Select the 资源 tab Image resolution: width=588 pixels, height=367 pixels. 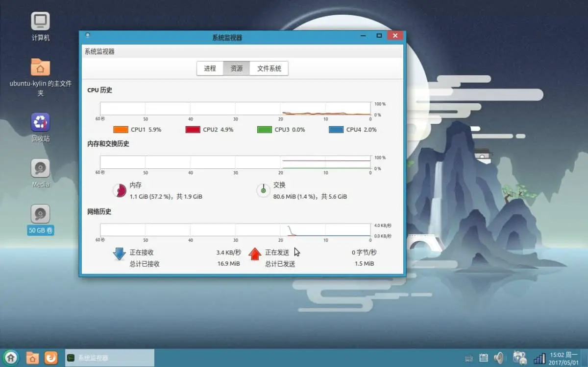pos(237,69)
